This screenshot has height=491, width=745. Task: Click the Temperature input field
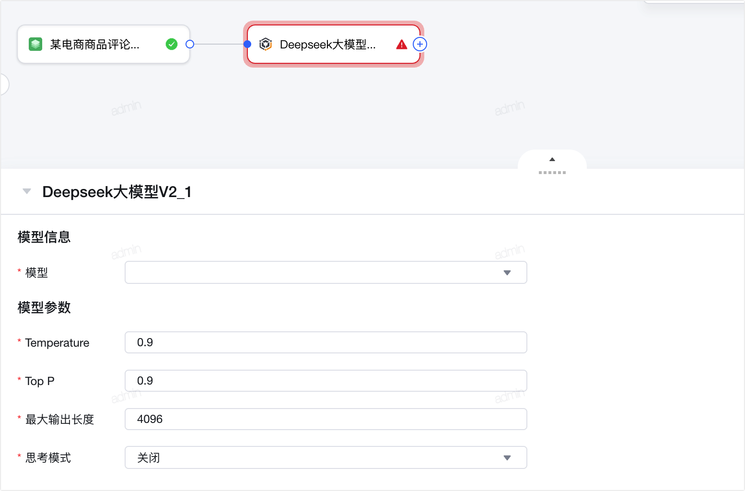pos(326,342)
